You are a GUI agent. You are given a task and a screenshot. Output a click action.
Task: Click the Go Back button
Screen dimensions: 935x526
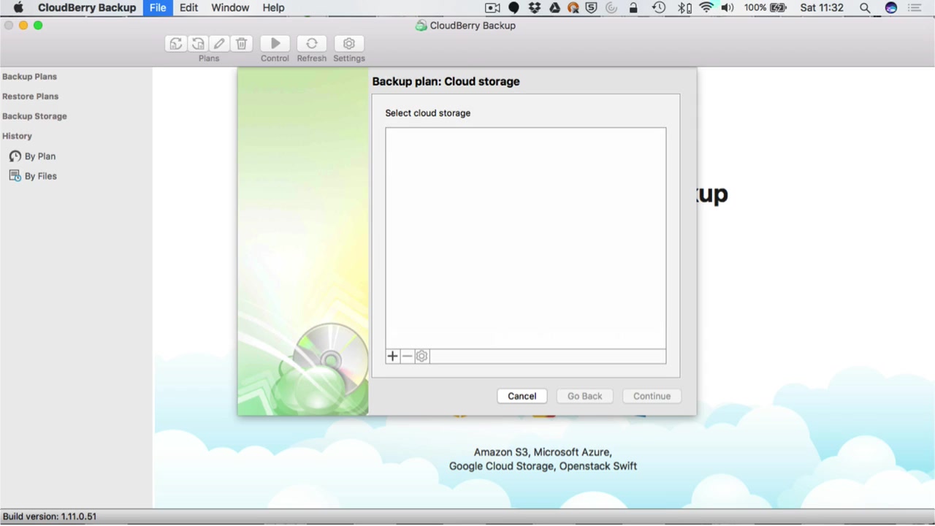585,396
